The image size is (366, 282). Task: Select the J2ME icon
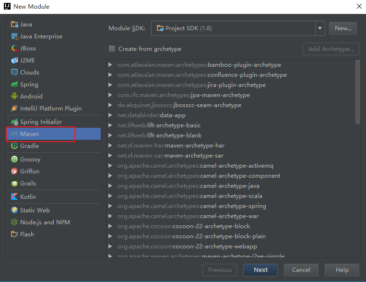pyautogui.click(x=14, y=61)
